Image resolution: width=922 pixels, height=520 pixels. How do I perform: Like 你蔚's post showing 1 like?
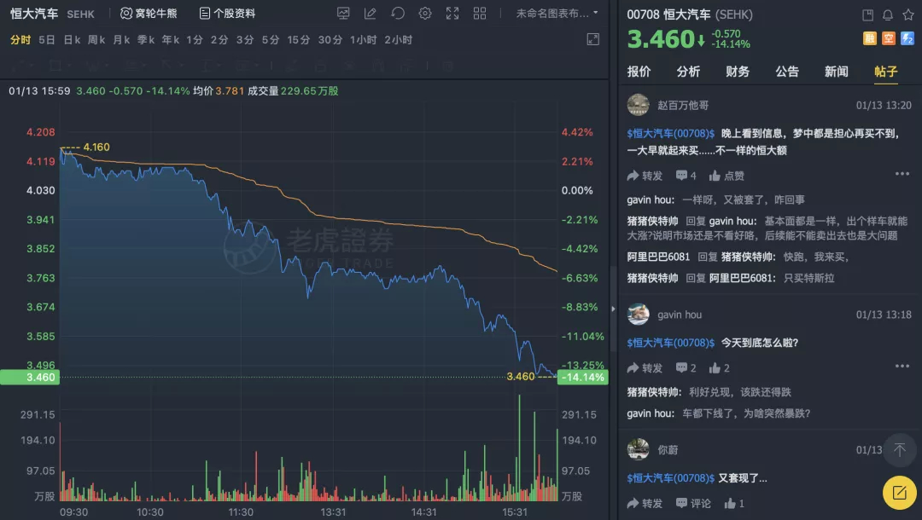coord(734,503)
